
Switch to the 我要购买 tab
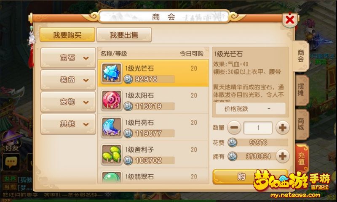coord(67,35)
